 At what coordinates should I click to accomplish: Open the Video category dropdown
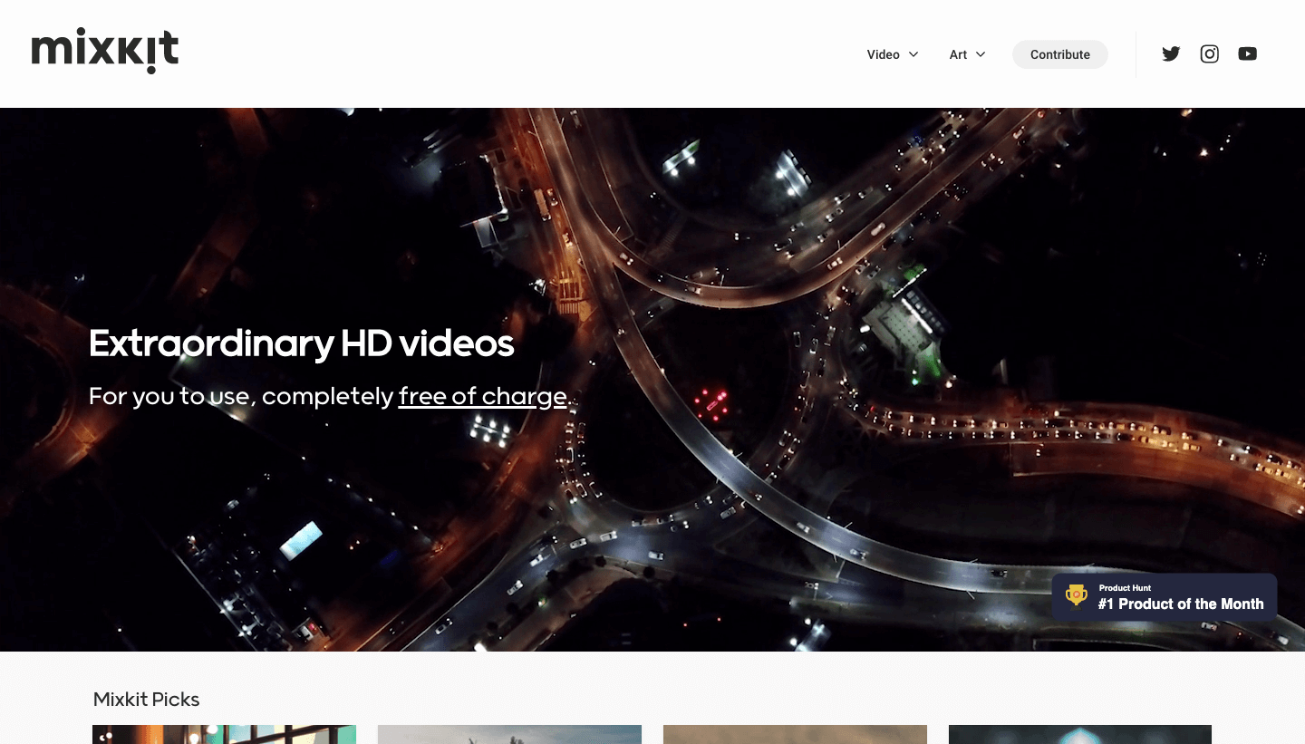coord(884,54)
